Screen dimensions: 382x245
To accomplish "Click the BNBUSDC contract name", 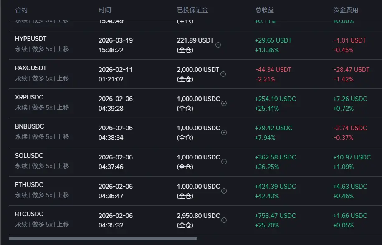I will pyautogui.click(x=30, y=126).
